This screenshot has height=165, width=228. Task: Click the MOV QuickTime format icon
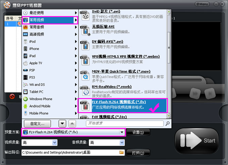(85, 75)
